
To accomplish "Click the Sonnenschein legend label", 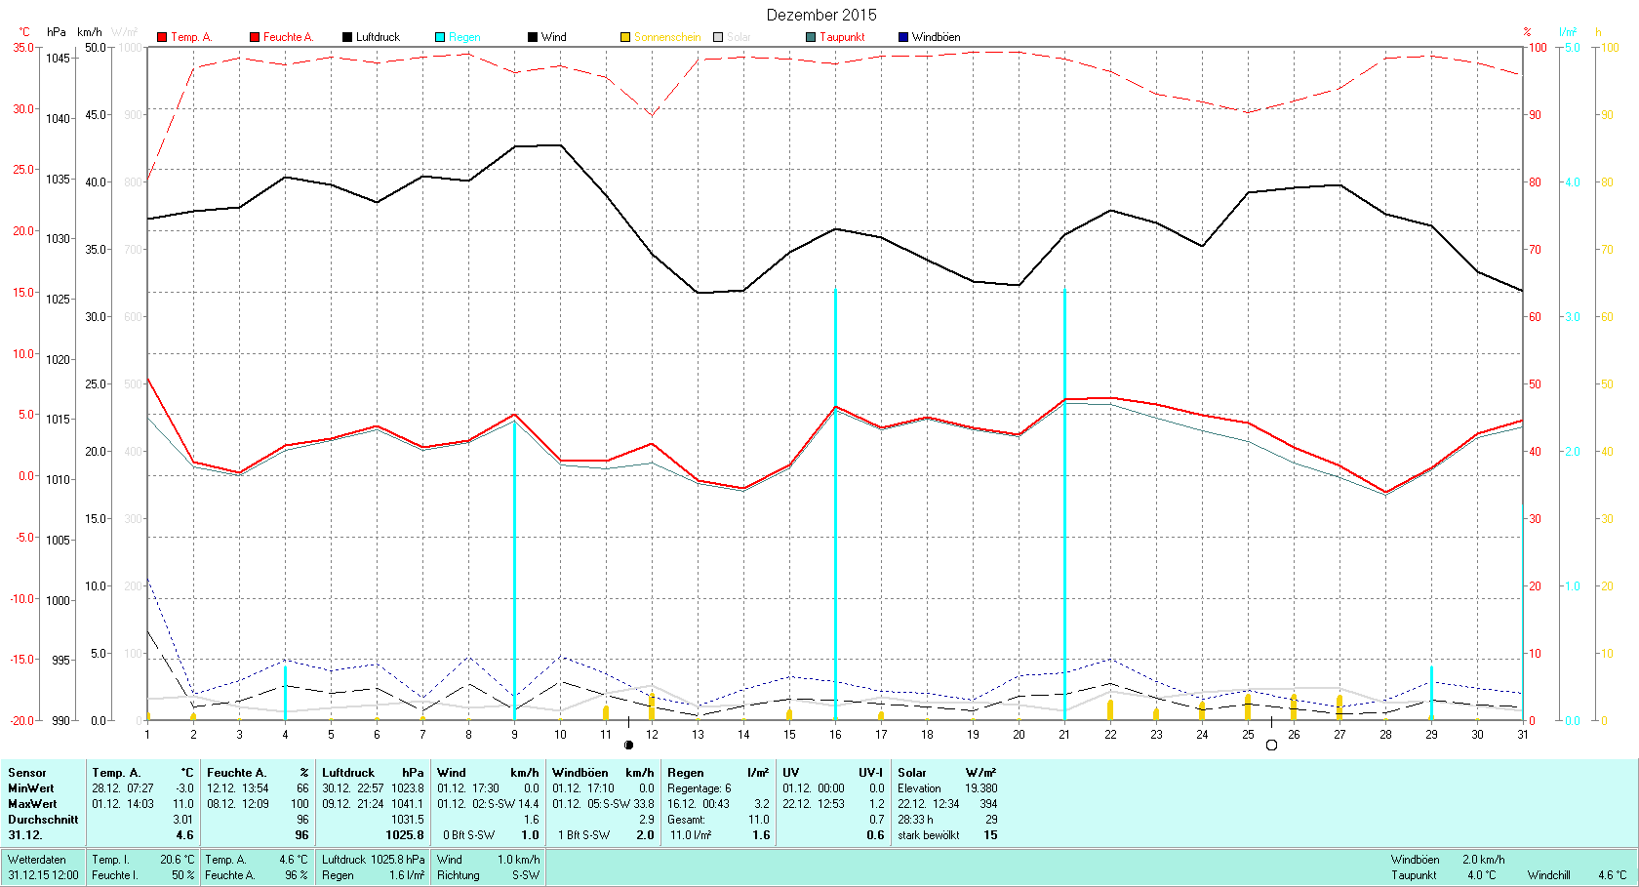I will point(667,37).
